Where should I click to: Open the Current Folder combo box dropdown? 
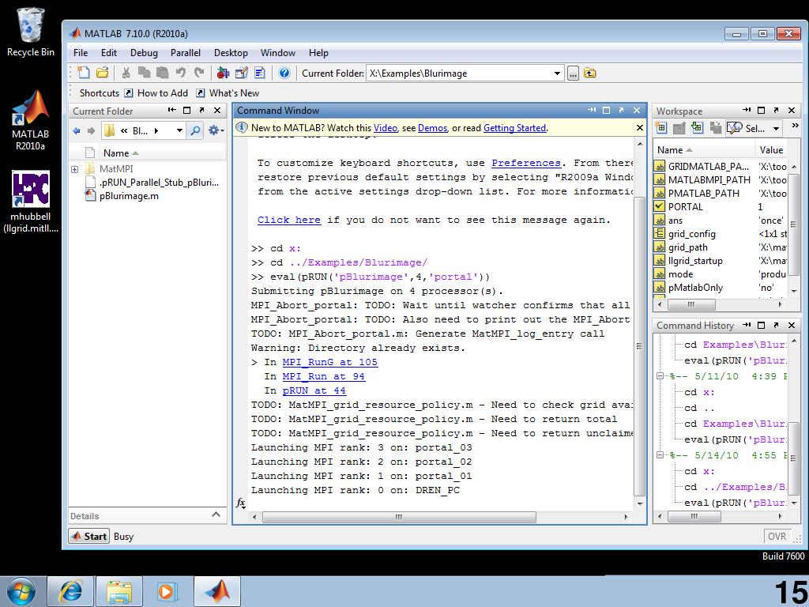(557, 74)
